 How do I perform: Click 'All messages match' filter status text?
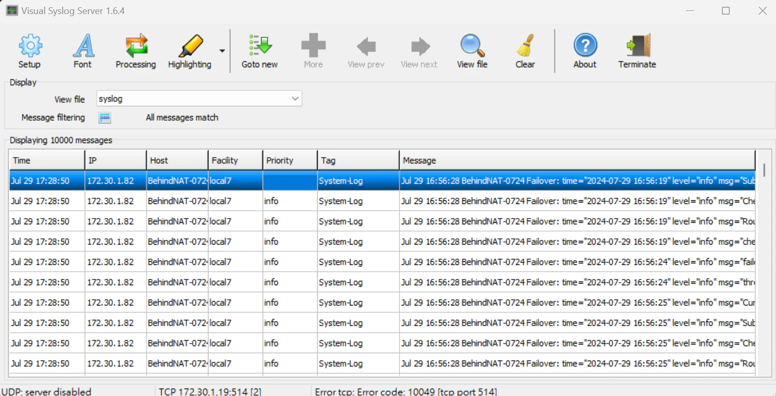click(x=182, y=118)
